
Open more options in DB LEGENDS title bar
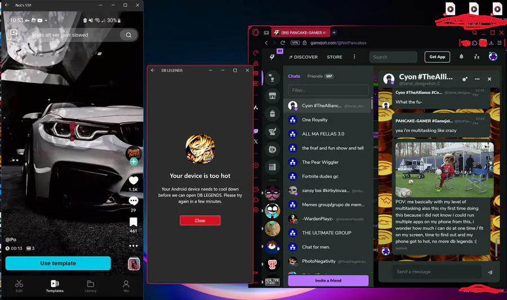tap(211, 70)
